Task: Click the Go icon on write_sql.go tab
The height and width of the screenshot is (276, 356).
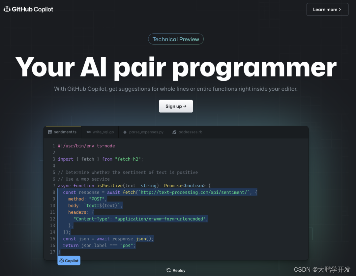Action: [x=88, y=132]
